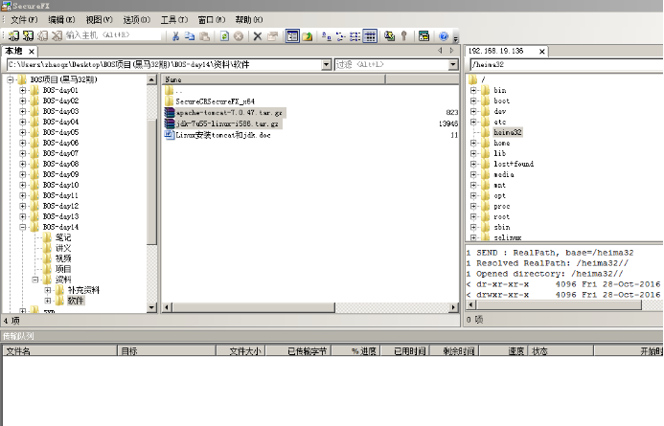Expand the remote etc folder node
664x426 pixels.
[x=473, y=122]
